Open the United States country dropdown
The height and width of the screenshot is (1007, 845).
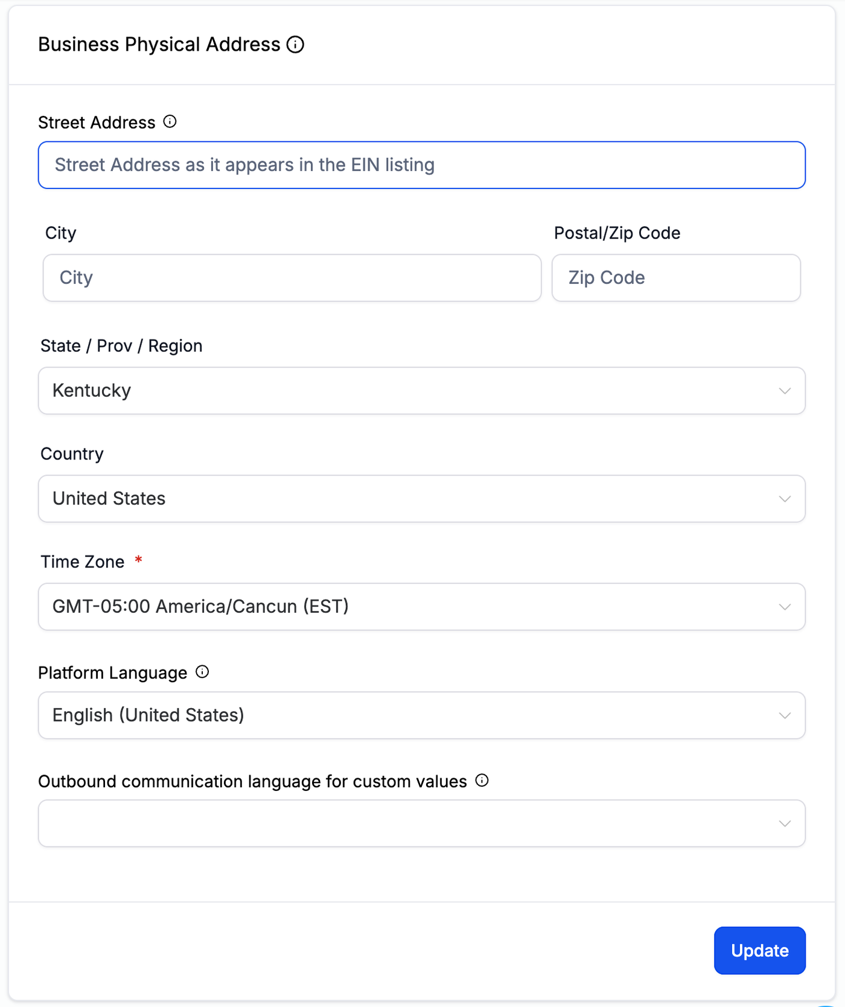(410, 499)
